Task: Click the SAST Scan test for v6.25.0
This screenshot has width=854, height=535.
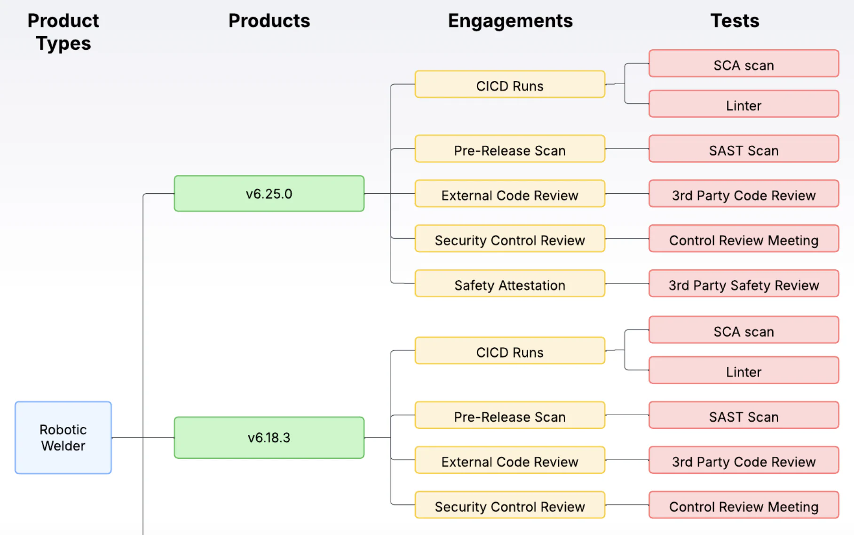Action: point(743,150)
